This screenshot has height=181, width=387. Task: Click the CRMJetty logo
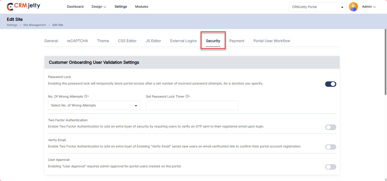pos(23,7)
